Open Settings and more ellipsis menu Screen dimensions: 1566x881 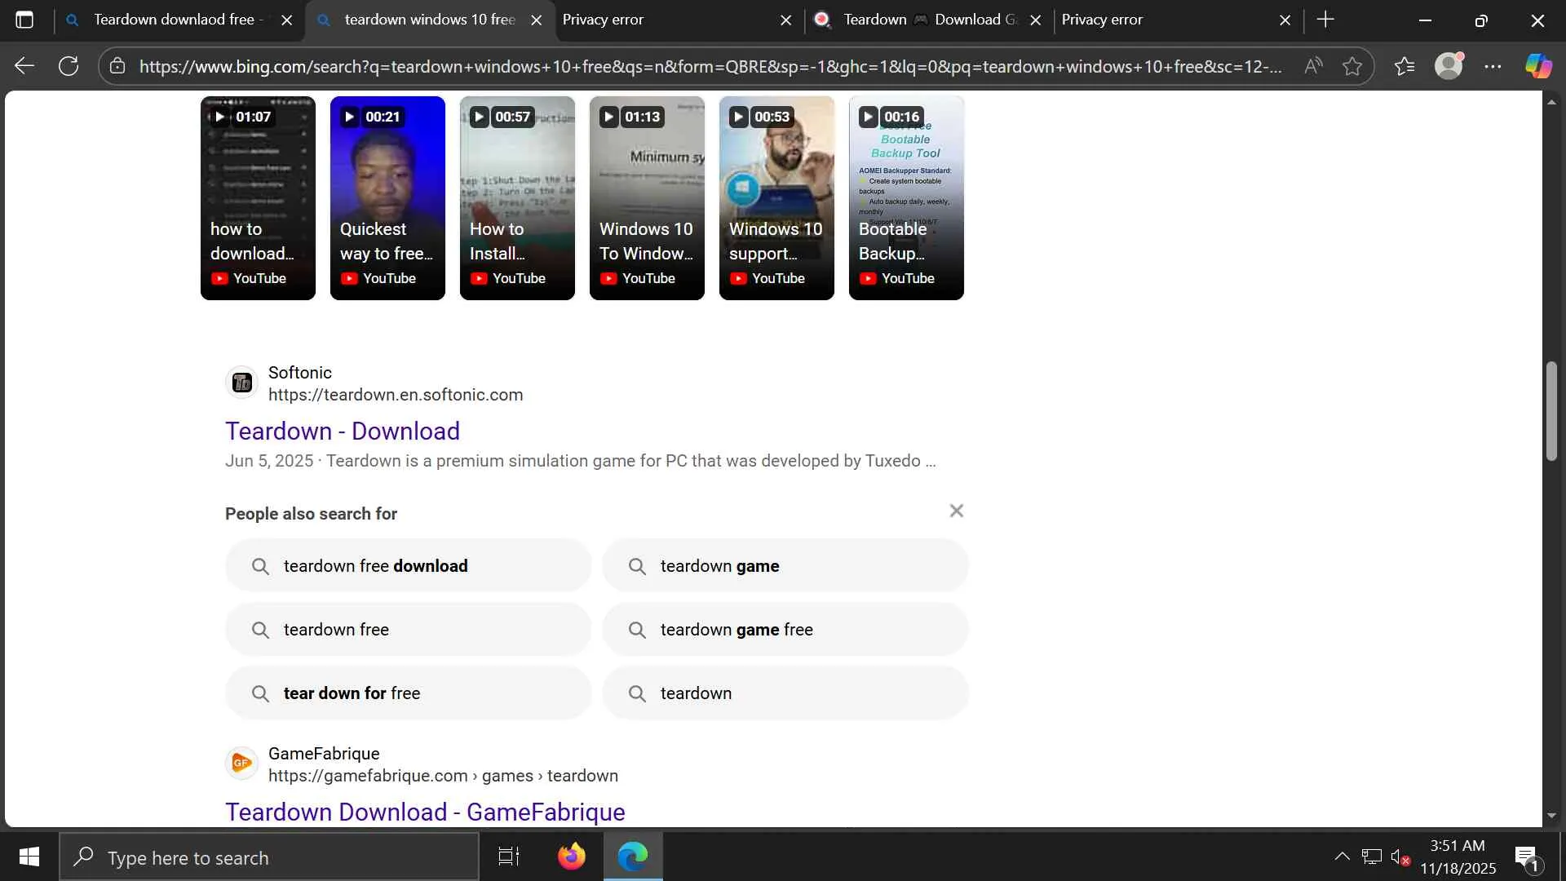coord(1493,66)
